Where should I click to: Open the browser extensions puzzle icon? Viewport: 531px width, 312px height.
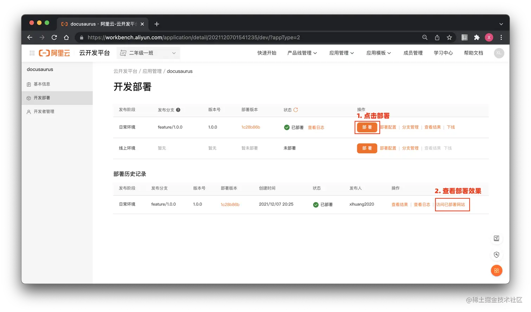[477, 37]
